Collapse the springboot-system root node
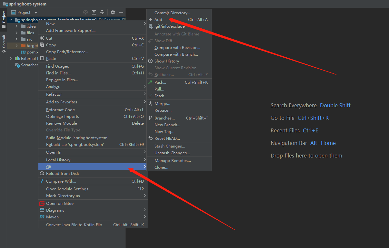Viewport: 389px width, 248px height. coord(11,20)
